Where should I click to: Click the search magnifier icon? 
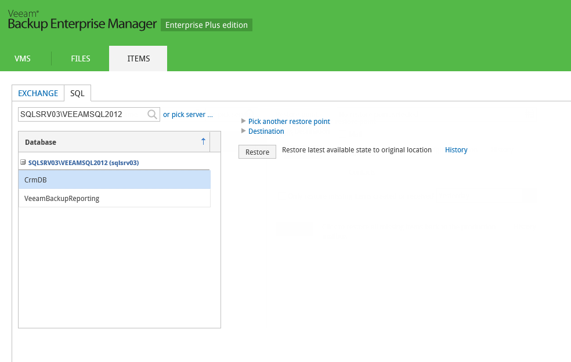152,115
